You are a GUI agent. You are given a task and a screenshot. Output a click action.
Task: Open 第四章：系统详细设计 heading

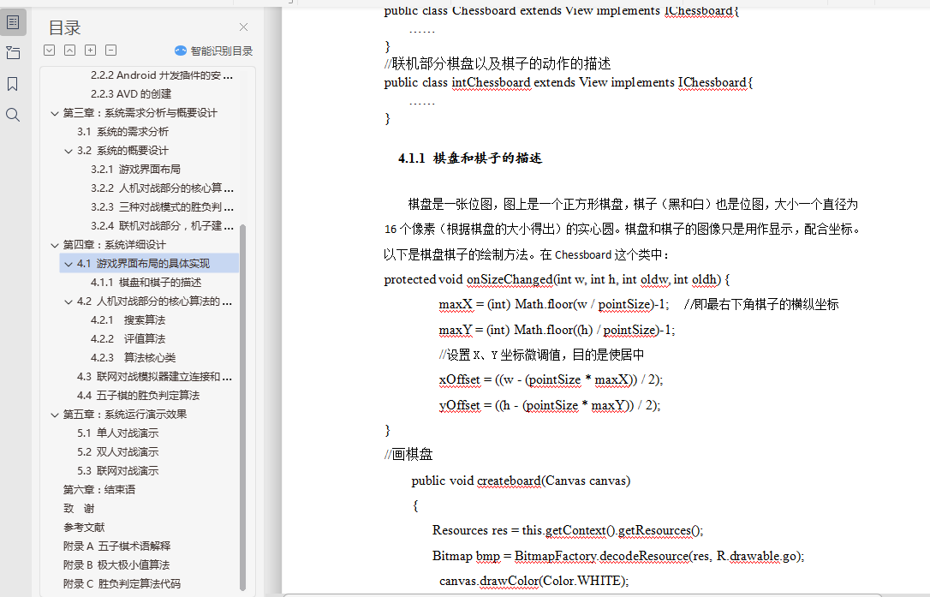click(115, 244)
